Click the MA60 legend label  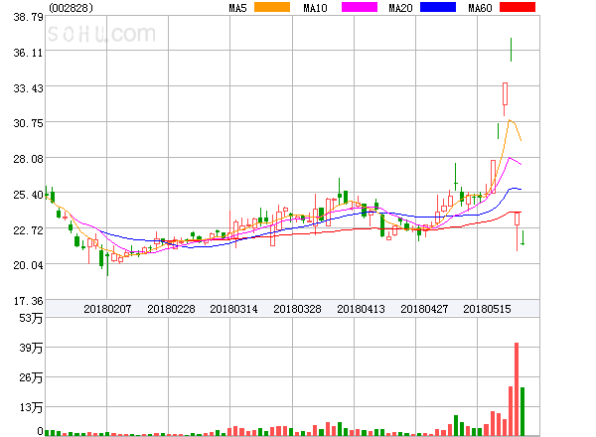pos(480,8)
